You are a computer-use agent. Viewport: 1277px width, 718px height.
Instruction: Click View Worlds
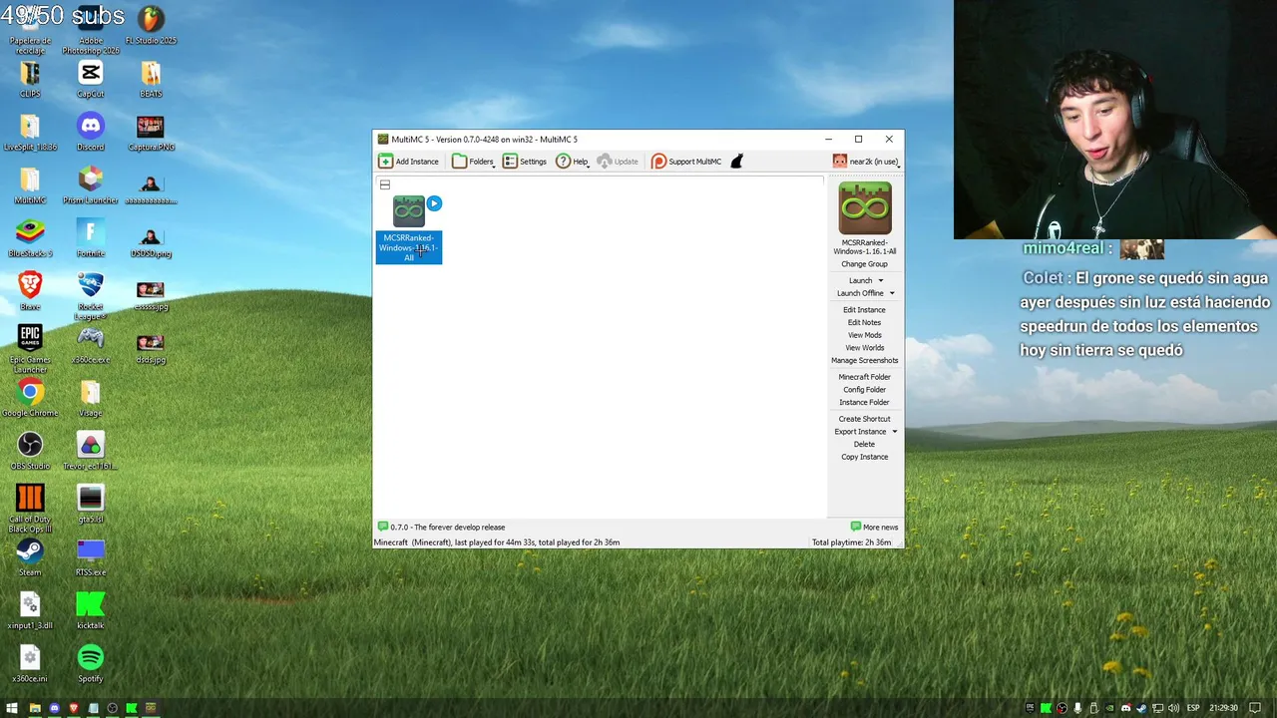(x=864, y=348)
